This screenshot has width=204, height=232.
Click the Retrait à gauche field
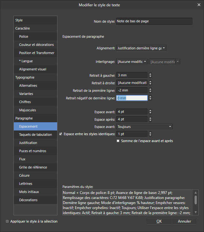pos(132,75)
